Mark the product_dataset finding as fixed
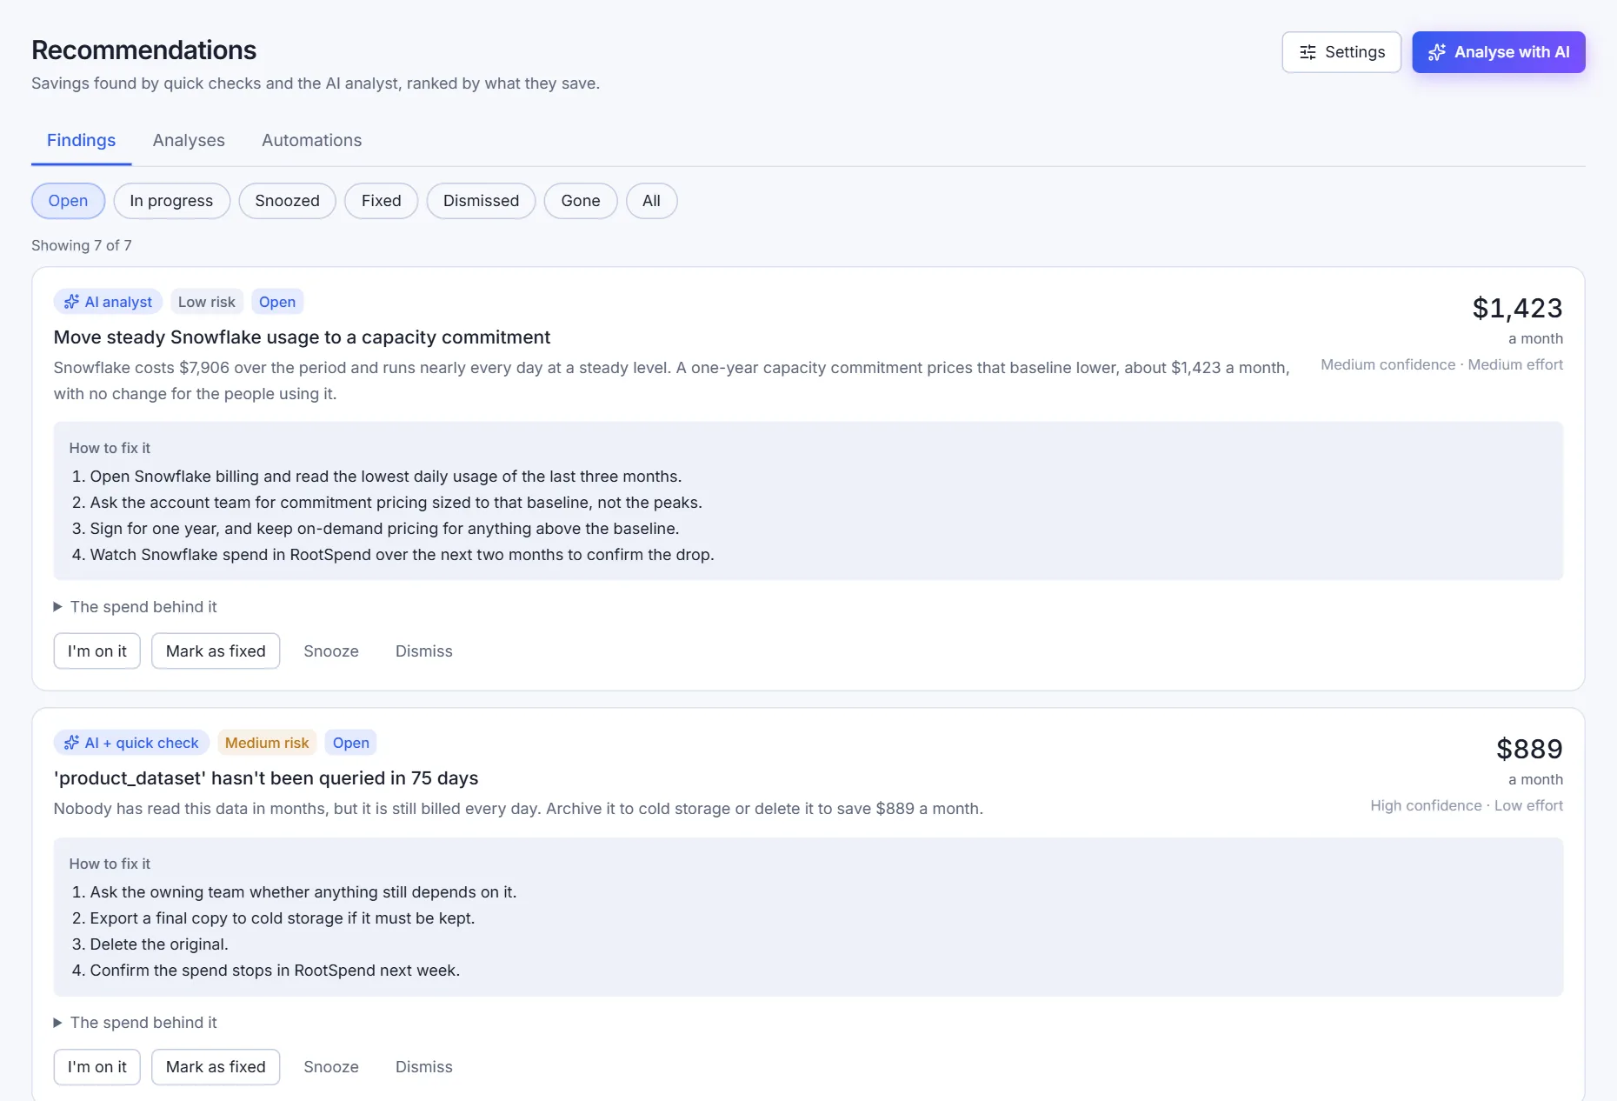This screenshot has height=1101, width=1617. pyautogui.click(x=216, y=1067)
